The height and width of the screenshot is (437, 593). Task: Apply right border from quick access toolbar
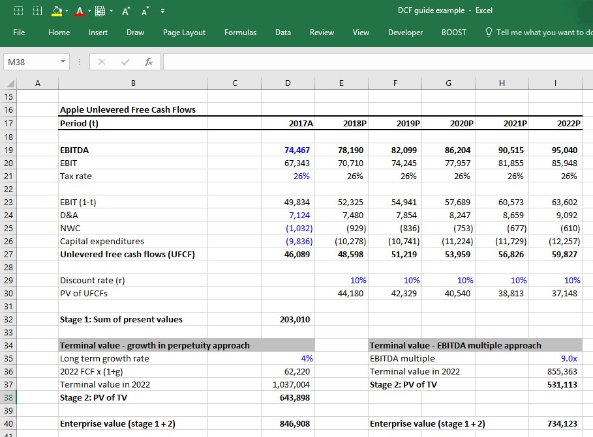37,11
